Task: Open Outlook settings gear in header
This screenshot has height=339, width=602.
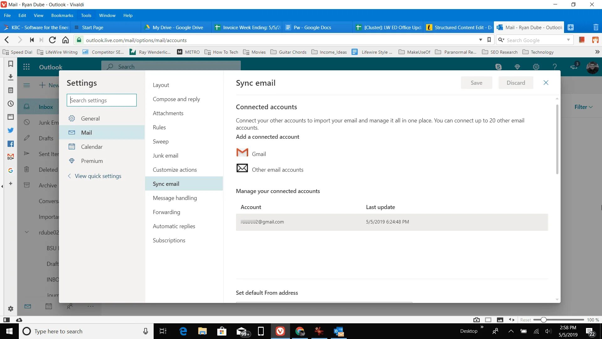Action: 536,67
